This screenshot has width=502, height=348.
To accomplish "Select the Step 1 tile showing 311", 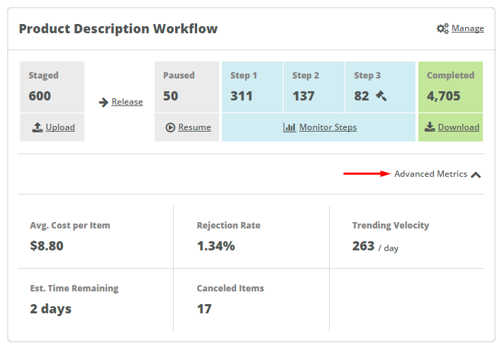I will point(252,87).
